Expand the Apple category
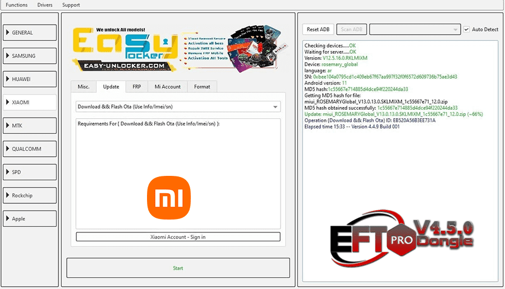The width and height of the screenshot is (505, 289). point(30,218)
